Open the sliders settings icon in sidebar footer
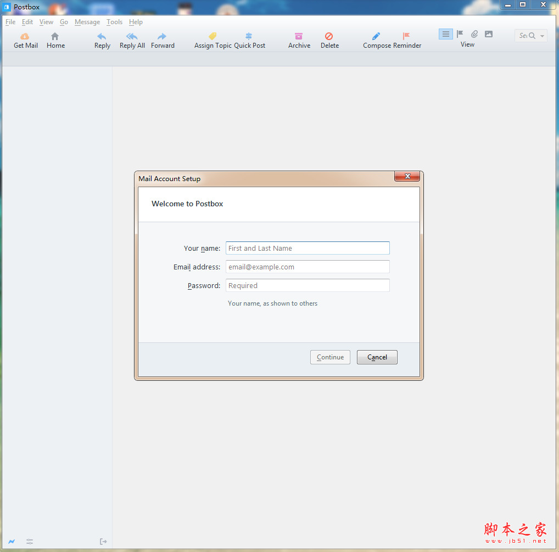The image size is (559, 552). 30,542
